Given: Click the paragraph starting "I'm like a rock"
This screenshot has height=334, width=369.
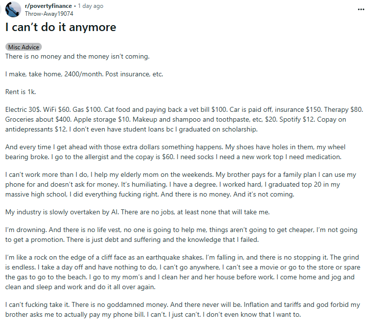Looking at the screenshot, I should tap(183, 272).
